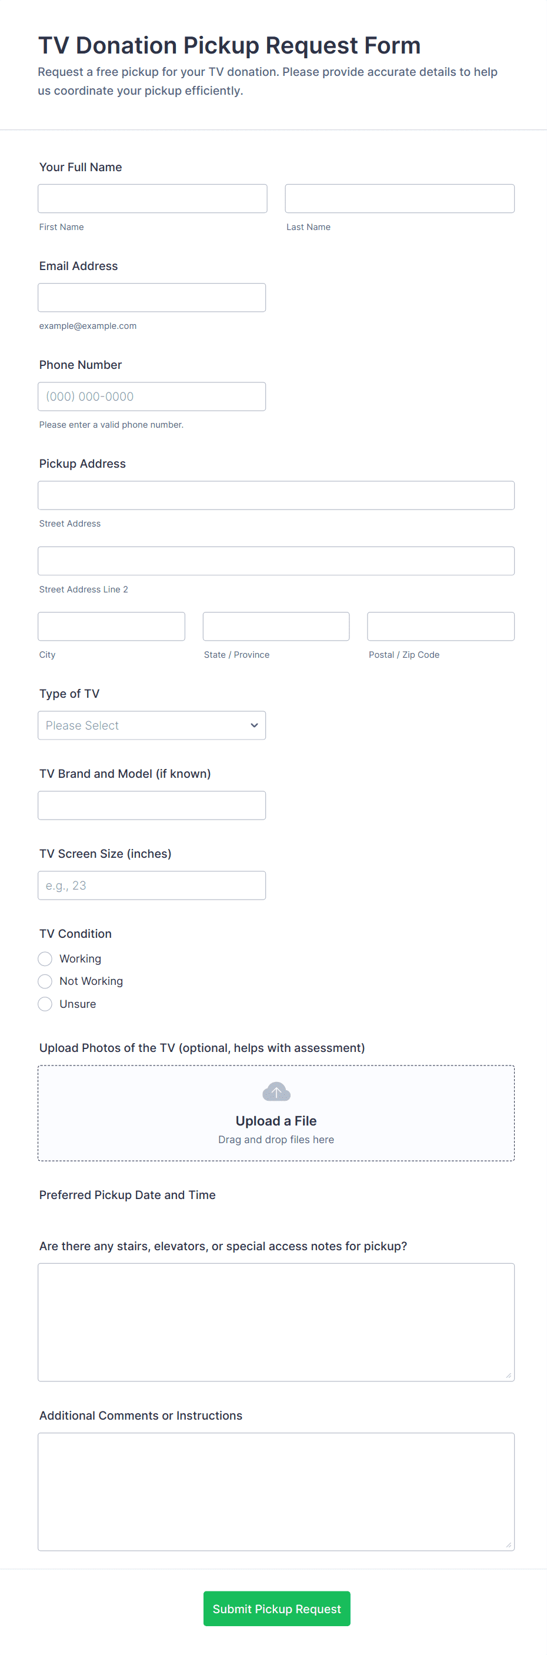Select the Not Working radio option

(45, 981)
